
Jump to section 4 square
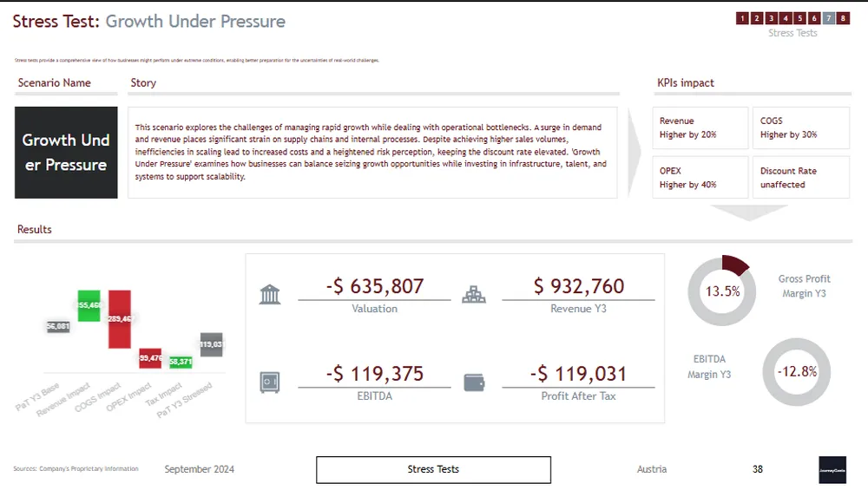786,18
